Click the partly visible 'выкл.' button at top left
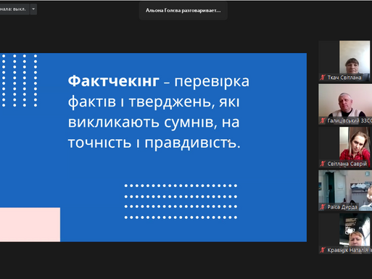Image resolution: width=372 pixels, height=279 pixels. pyautogui.click(x=15, y=9)
